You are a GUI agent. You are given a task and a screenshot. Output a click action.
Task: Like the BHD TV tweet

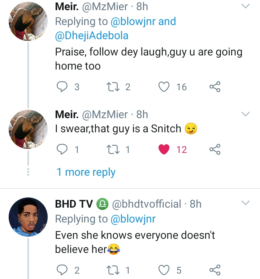[x=164, y=270]
